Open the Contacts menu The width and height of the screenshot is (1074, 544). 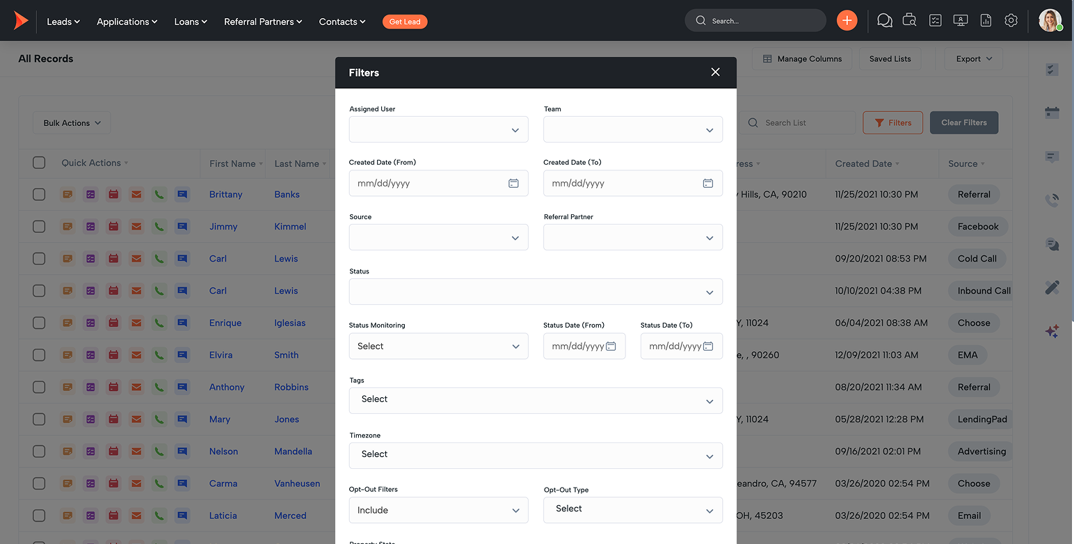(342, 22)
